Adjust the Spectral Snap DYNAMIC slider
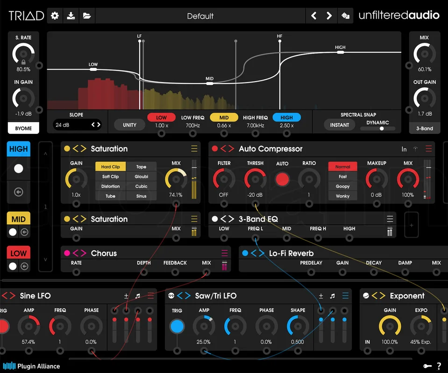This screenshot has width=448, height=373. 377,128
